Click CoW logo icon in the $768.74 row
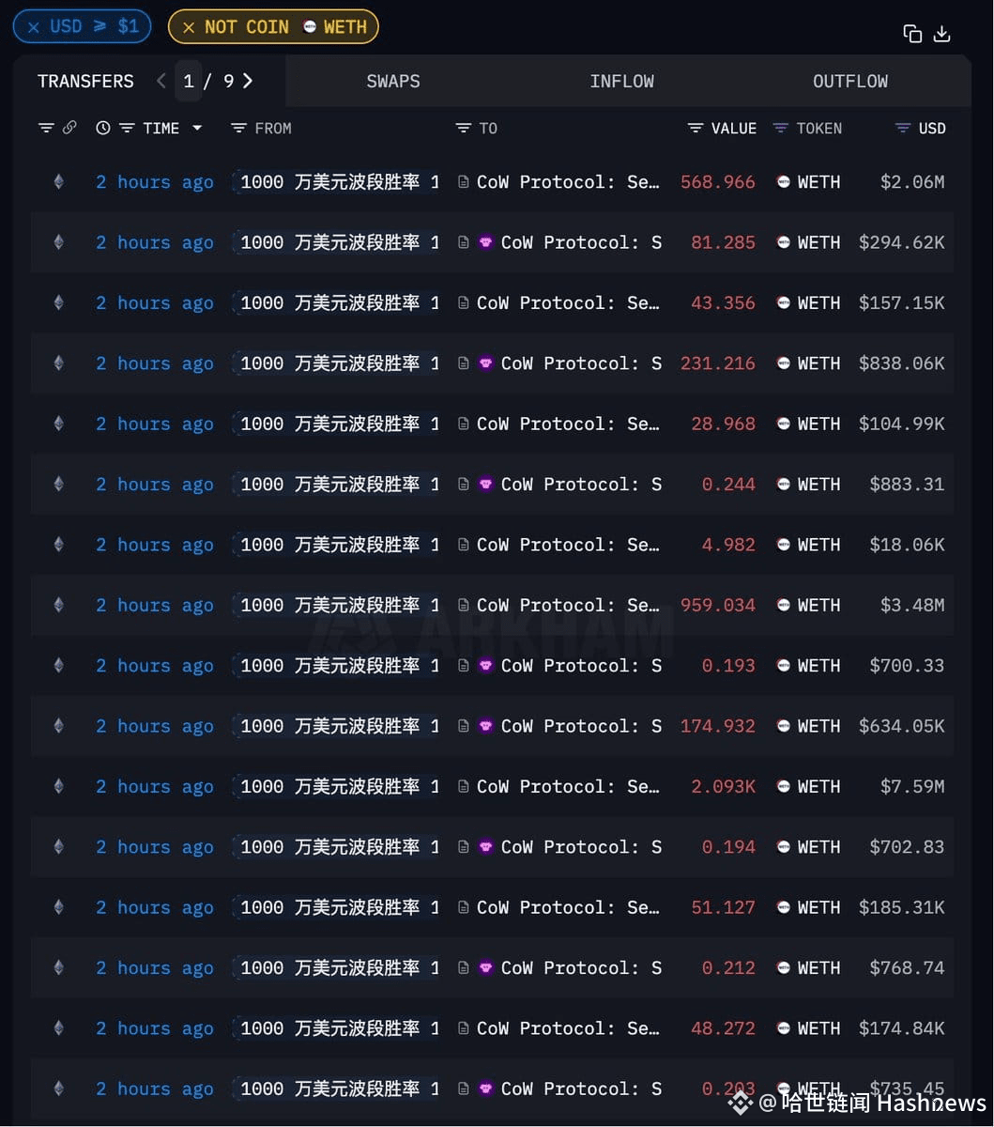 pos(486,967)
